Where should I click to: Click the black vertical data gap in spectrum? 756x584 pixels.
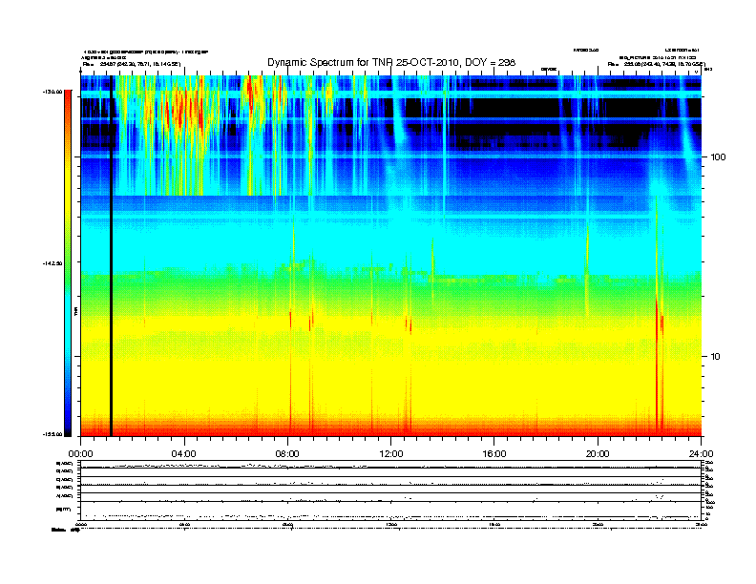111,256
